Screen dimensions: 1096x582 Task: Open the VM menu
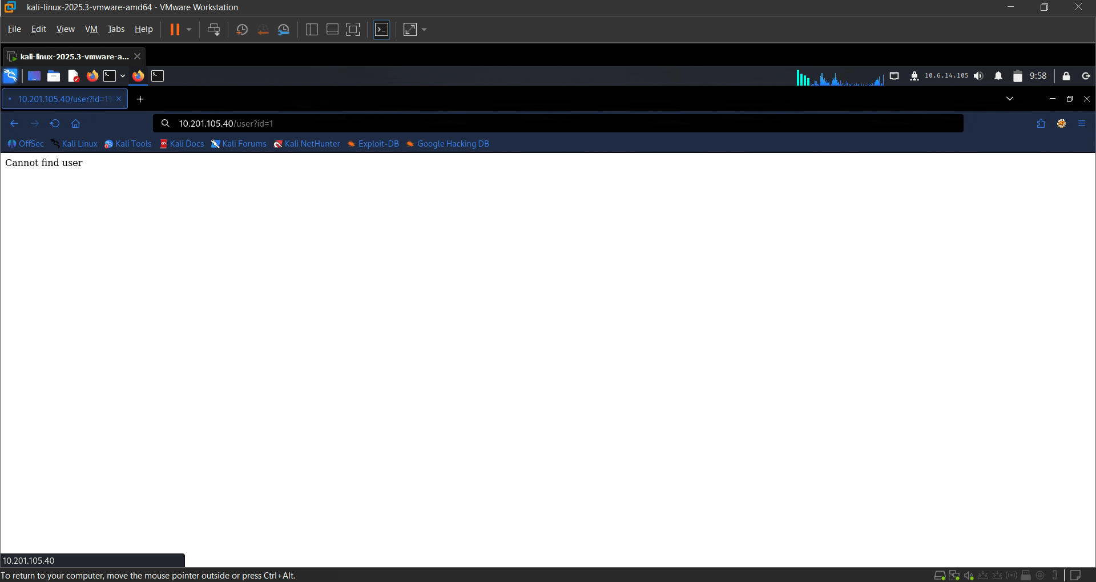click(x=91, y=29)
